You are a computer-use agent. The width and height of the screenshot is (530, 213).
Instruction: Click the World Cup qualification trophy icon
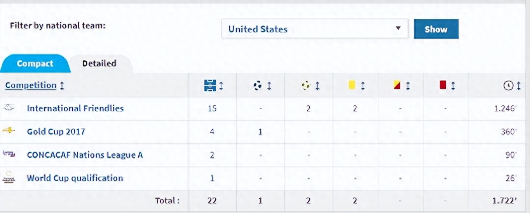tap(9, 178)
